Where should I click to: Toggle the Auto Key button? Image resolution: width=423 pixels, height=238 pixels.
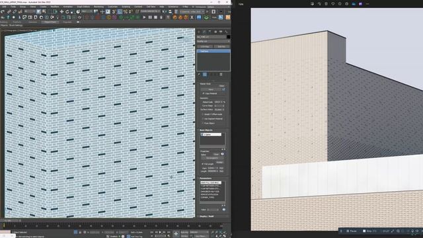184,232
